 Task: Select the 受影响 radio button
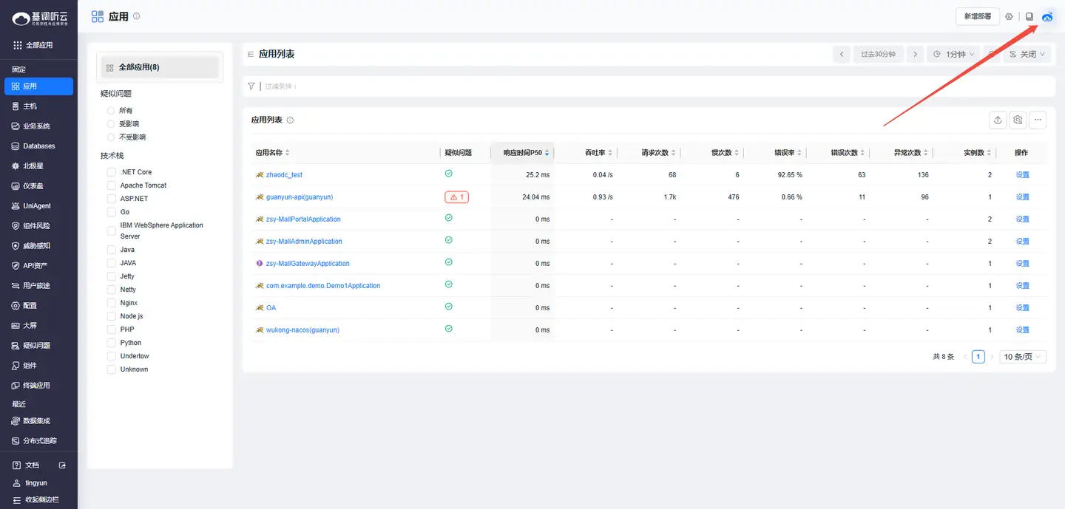click(x=111, y=124)
